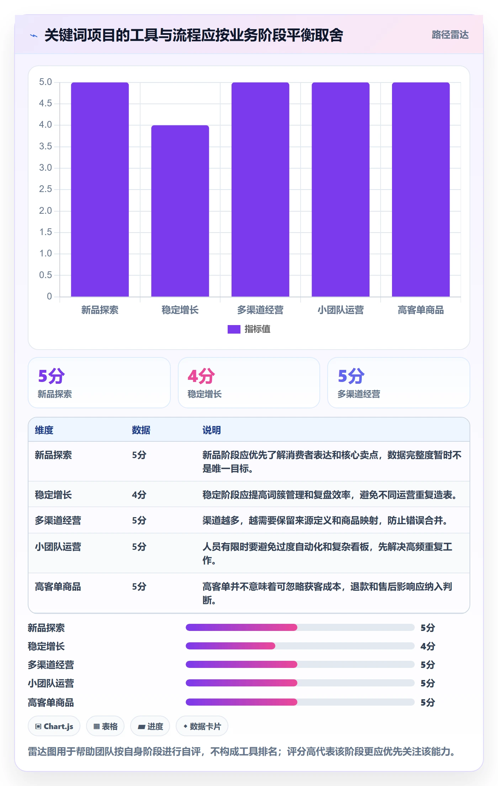Screen dimensions: 498x786
Task: Click the 小团队运营 label in the progress list
Action: 51,683
